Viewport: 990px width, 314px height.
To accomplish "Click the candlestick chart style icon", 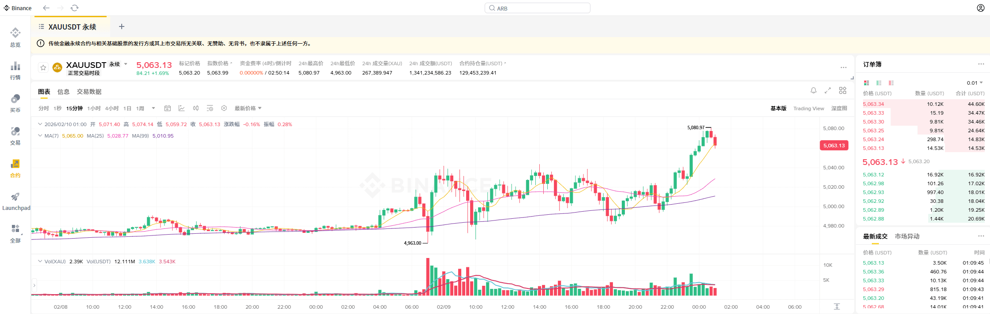I will 196,108.
